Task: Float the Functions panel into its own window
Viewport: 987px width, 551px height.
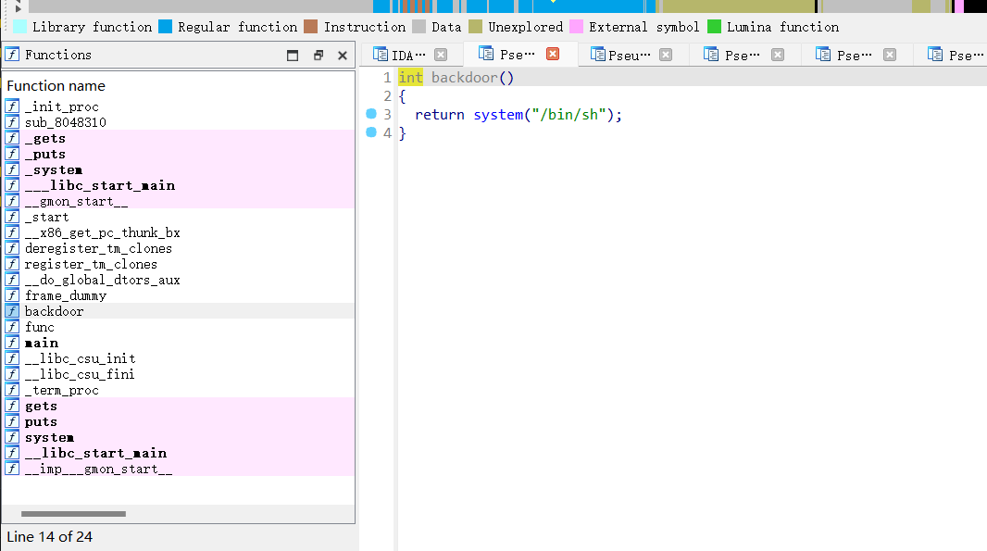Action: (x=319, y=56)
